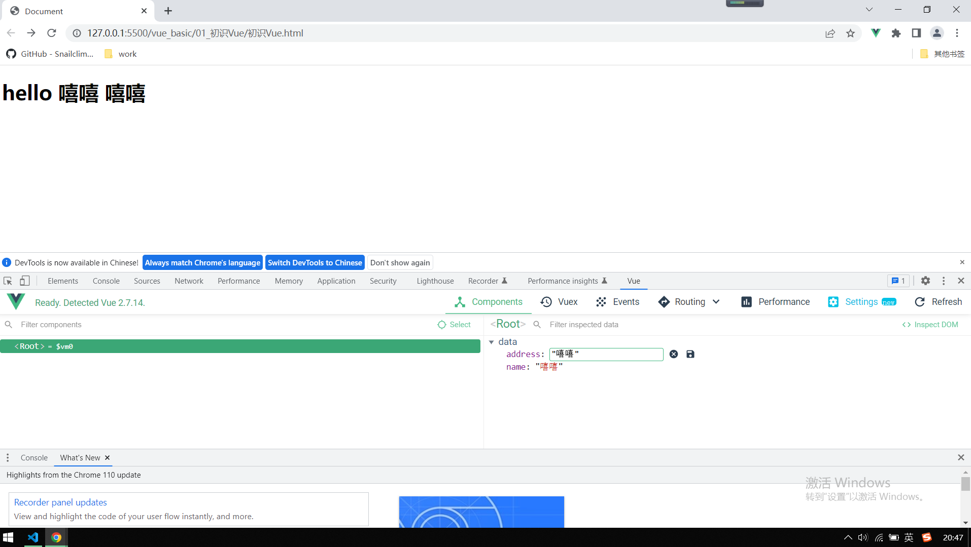Open Visual Studio Code from the taskbar
This screenshot has width=971, height=547.
(x=33, y=537)
